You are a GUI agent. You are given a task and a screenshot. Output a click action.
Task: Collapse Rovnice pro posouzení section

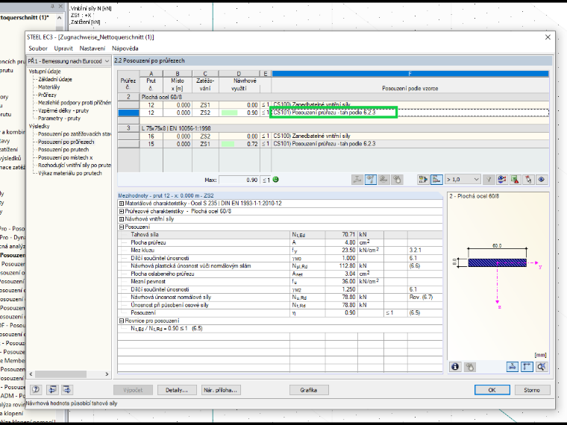tap(122, 321)
